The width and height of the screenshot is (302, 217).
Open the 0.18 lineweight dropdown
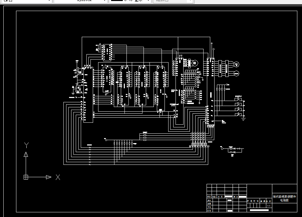point(130,1)
